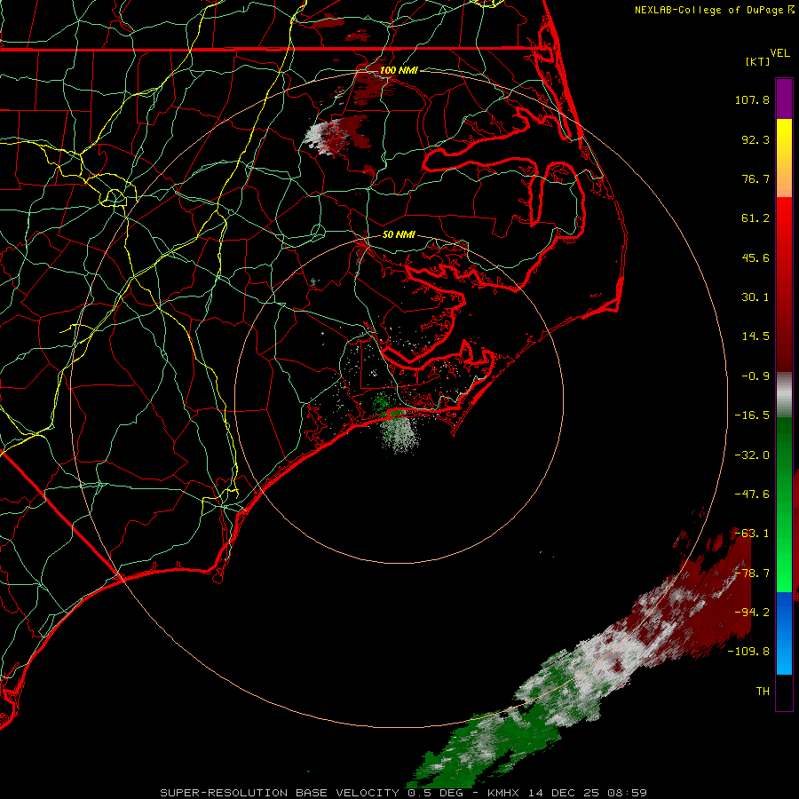Image resolution: width=799 pixels, height=799 pixels.
Task: Click the 100 NMI range ring label
Action: tap(399, 70)
